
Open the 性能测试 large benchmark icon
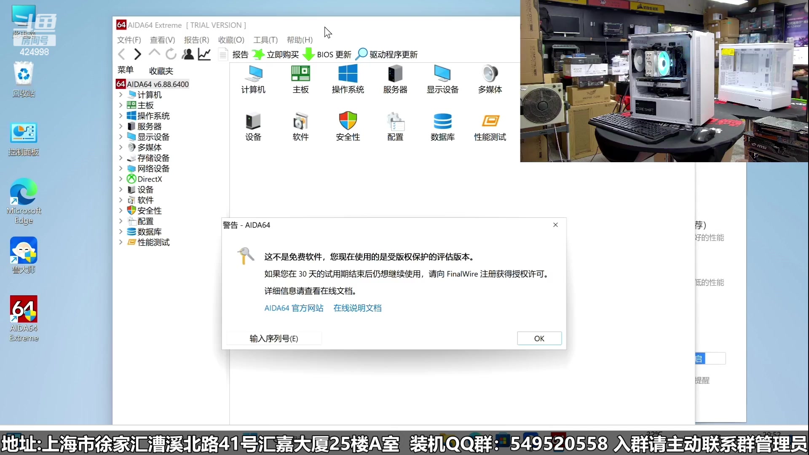pos(490,127)
